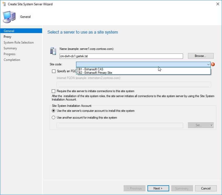The image size is (222, 195).
Task: Click the Cancel button
Action: click(x=206, y=188)
